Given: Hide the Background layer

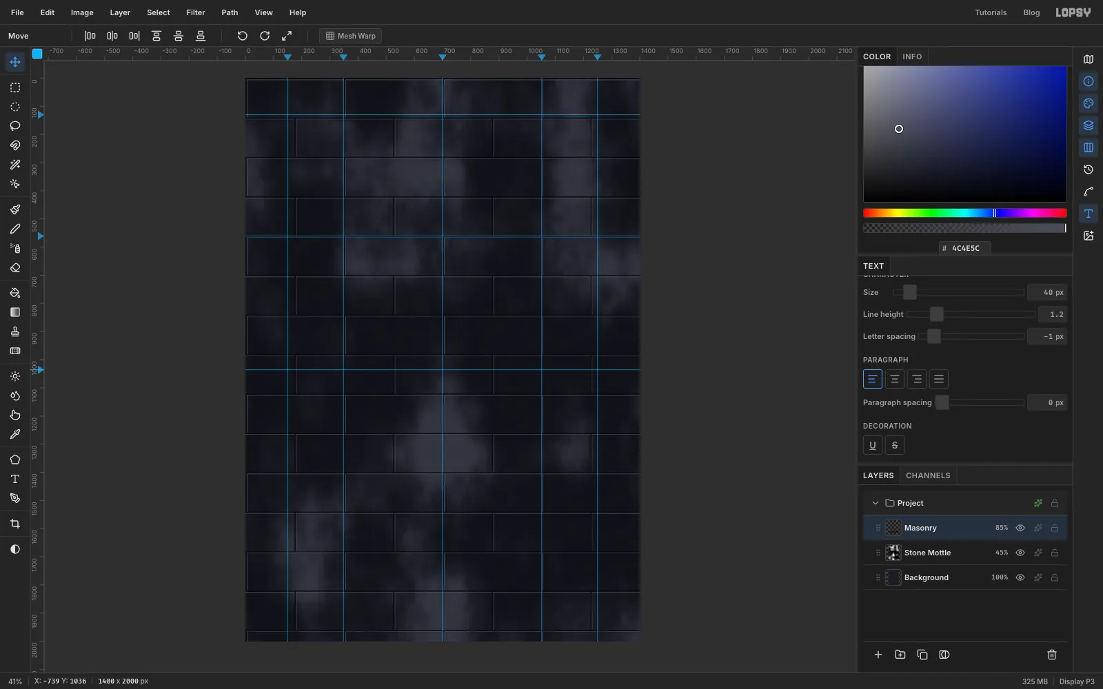Looking at the screenshot, I should click(x=1020, y=577).
